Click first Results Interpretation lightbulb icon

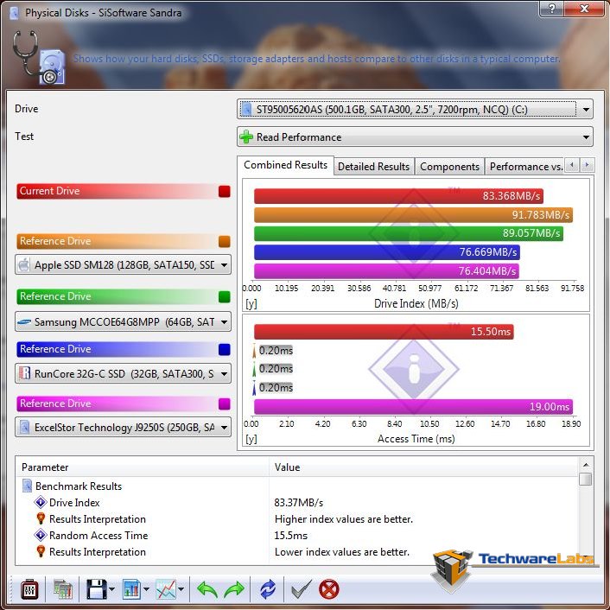[41, 518]
